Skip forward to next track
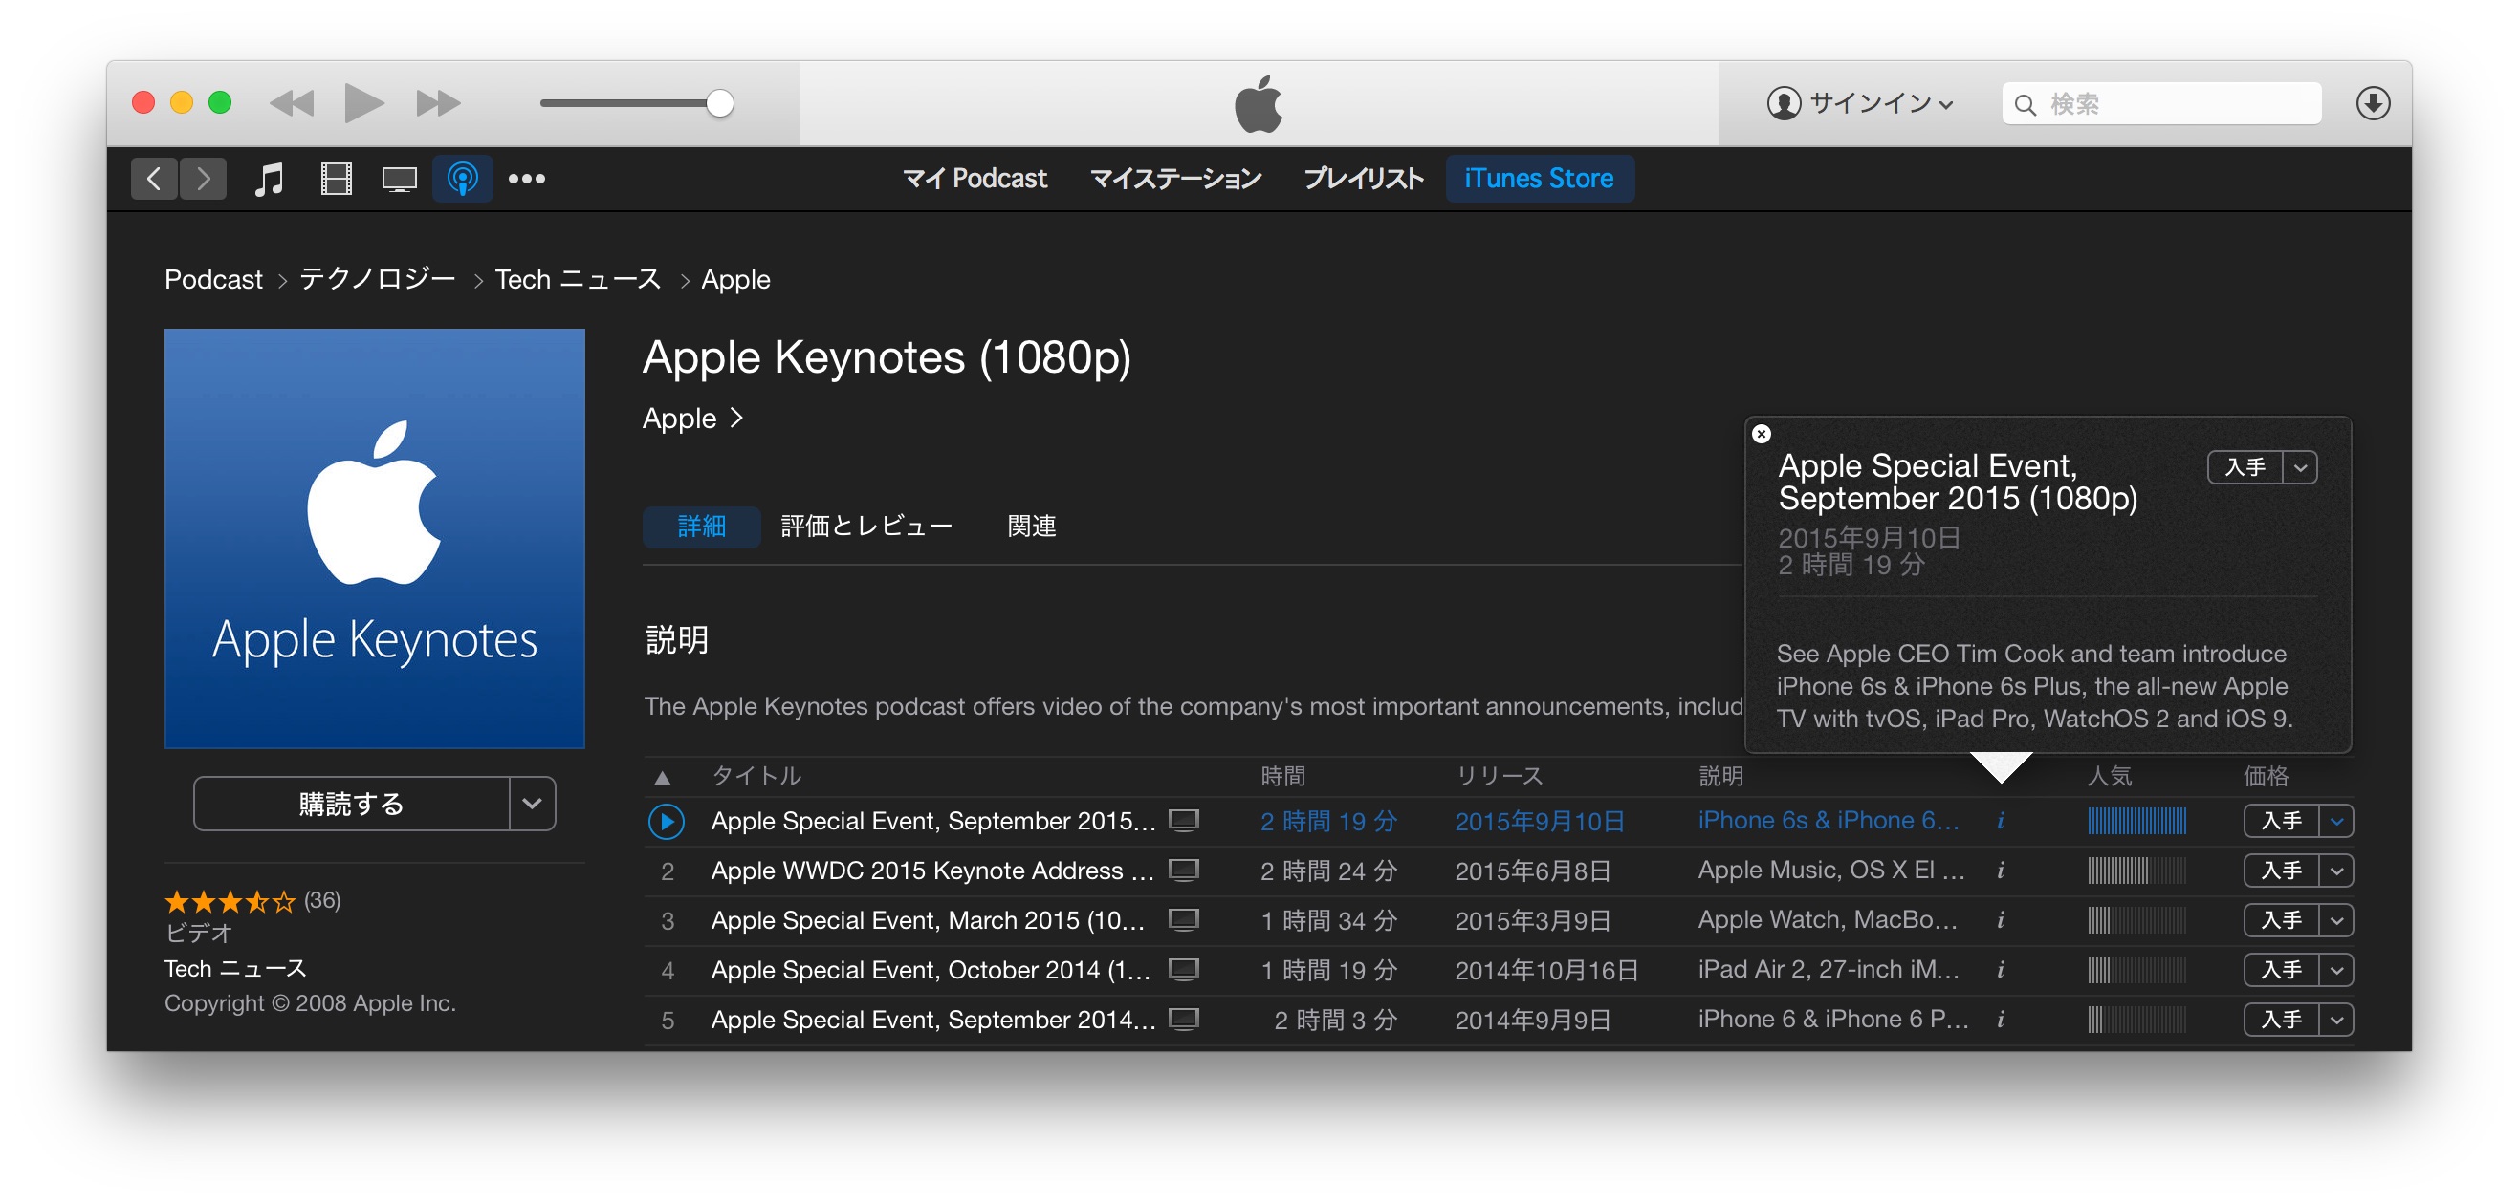2519x1204 pixels. pyautogui.click(x=437, y=102)
